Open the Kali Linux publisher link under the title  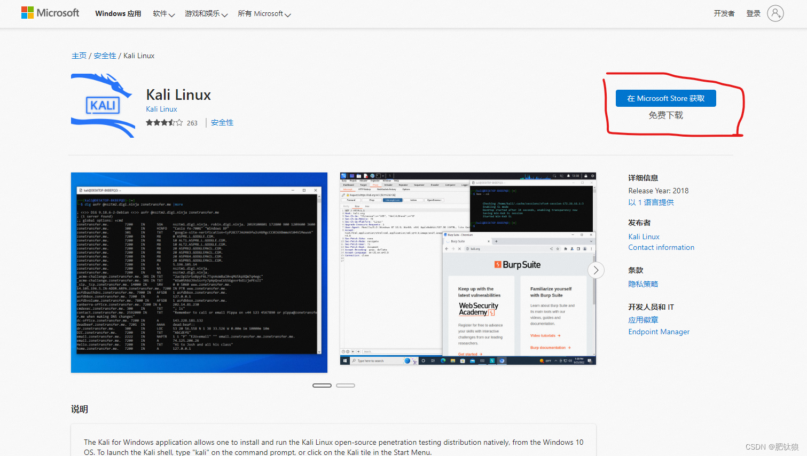coord(161,109)
